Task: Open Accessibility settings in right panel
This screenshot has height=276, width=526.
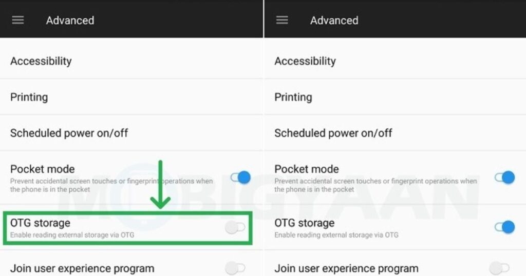Action: pyautogui.click(x=305, y=61)
